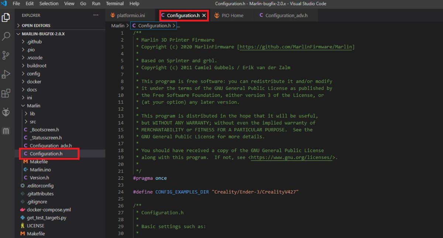Open .editorconfig file

pyautogui.click(x=40, y=186)
